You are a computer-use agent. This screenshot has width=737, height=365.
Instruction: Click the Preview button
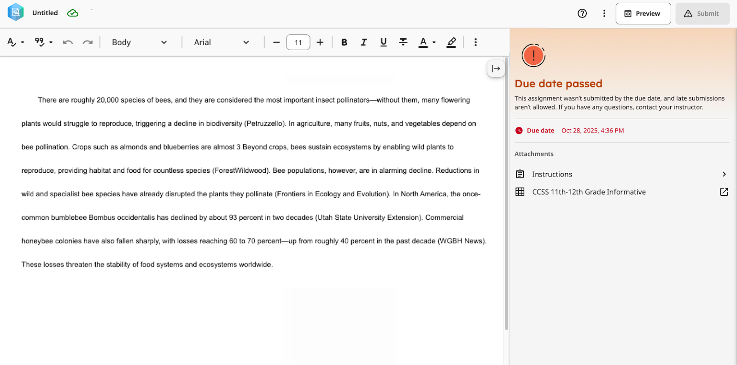(643, 13)
